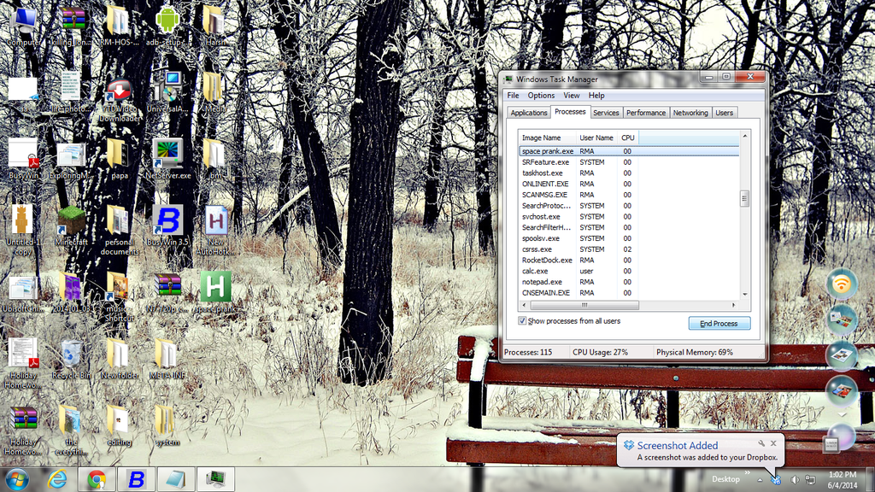Switch to the Services tab
This screenshot has width=875, height=492.
[606, 113]
